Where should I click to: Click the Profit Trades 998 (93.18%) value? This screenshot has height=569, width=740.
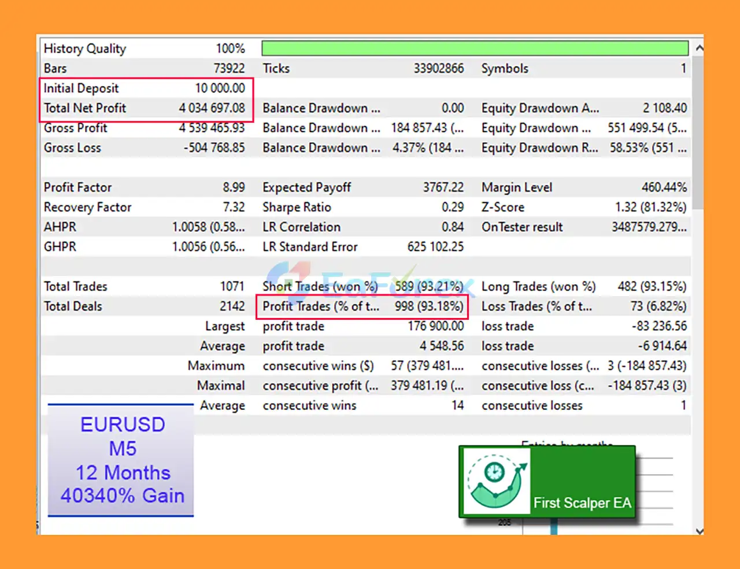point(428,306)
